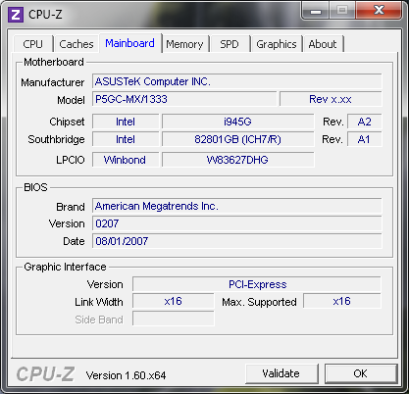Click the disabled maximize button
409x394 pixels.
pyautogui.click(x=342, y=11)
